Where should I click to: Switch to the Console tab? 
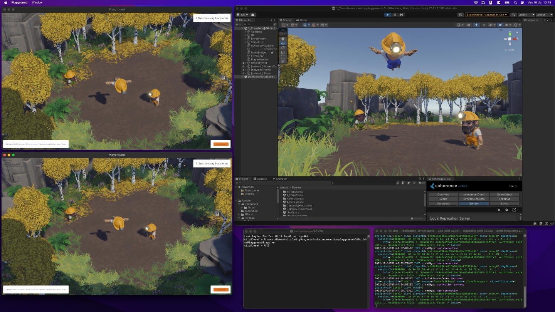point(260,179)
